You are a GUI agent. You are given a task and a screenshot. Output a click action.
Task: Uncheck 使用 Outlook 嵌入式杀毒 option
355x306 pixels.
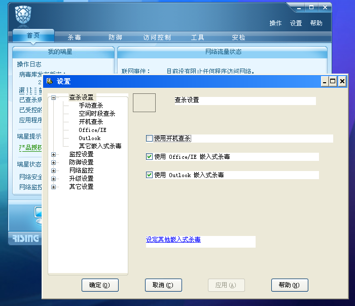pos(149,175)
